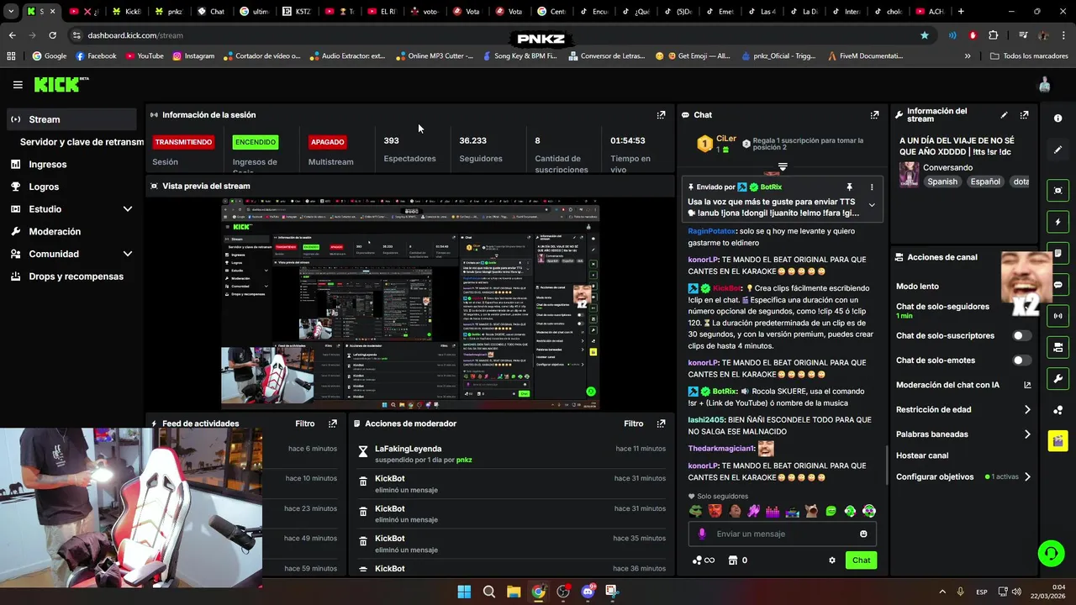Click the Spanish tag

[x=942, y=181]
